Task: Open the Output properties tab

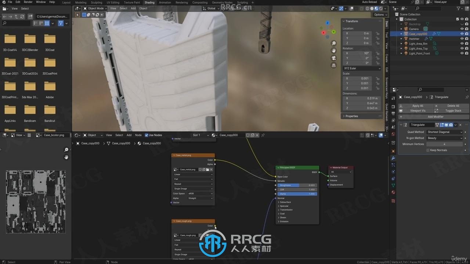Action: [x=393, y=114]
